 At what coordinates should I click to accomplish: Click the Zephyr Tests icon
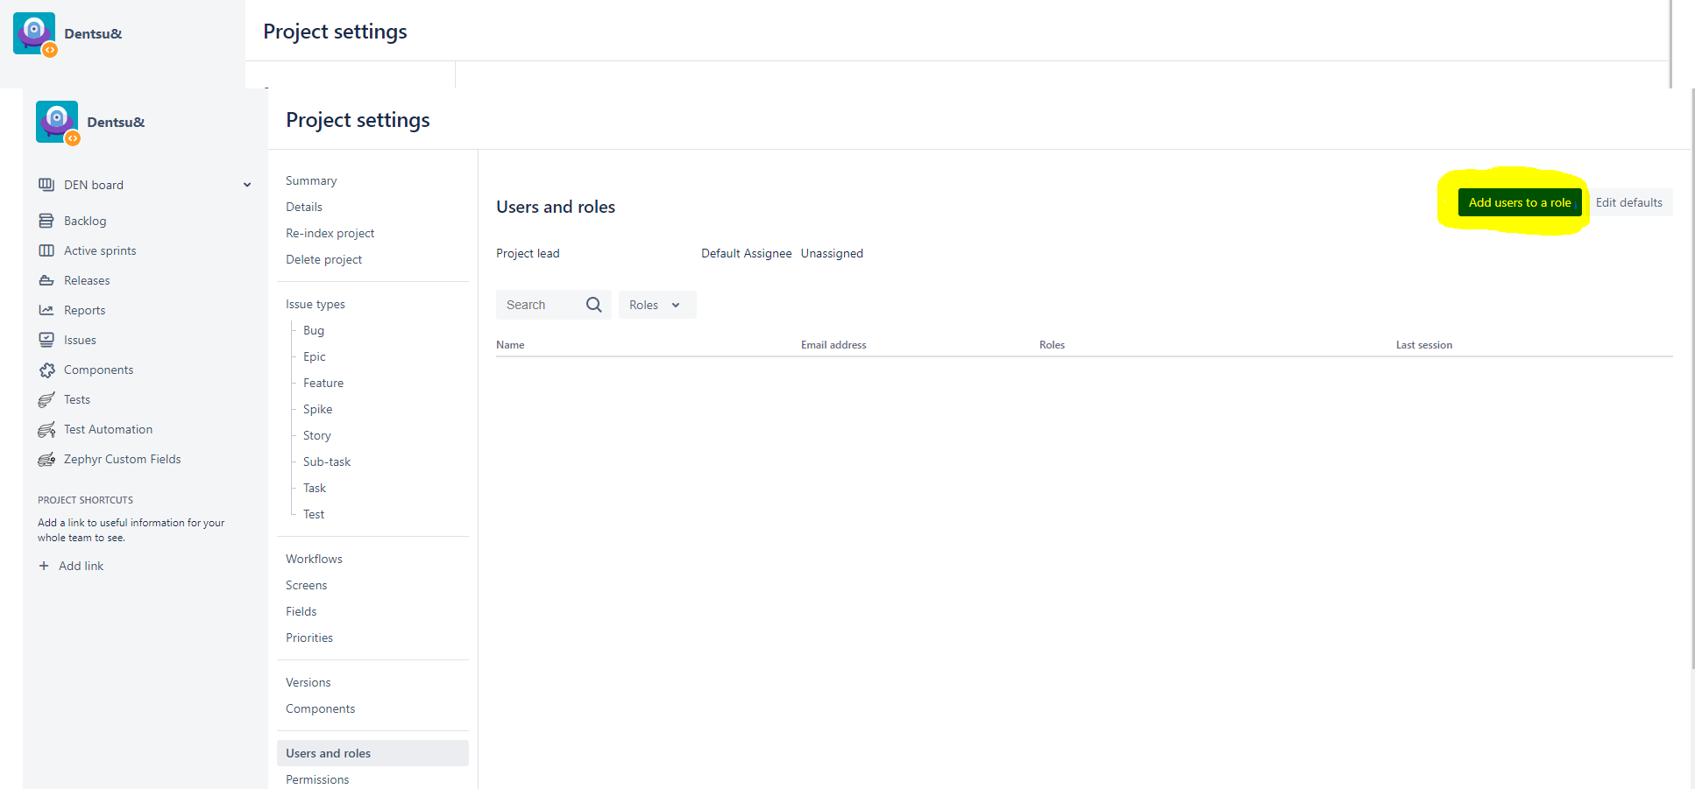(46, 400)
